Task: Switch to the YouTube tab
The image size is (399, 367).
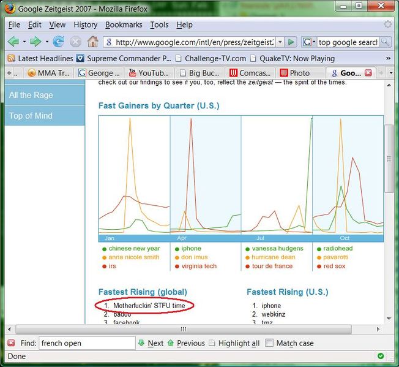Action: point(149,73)
